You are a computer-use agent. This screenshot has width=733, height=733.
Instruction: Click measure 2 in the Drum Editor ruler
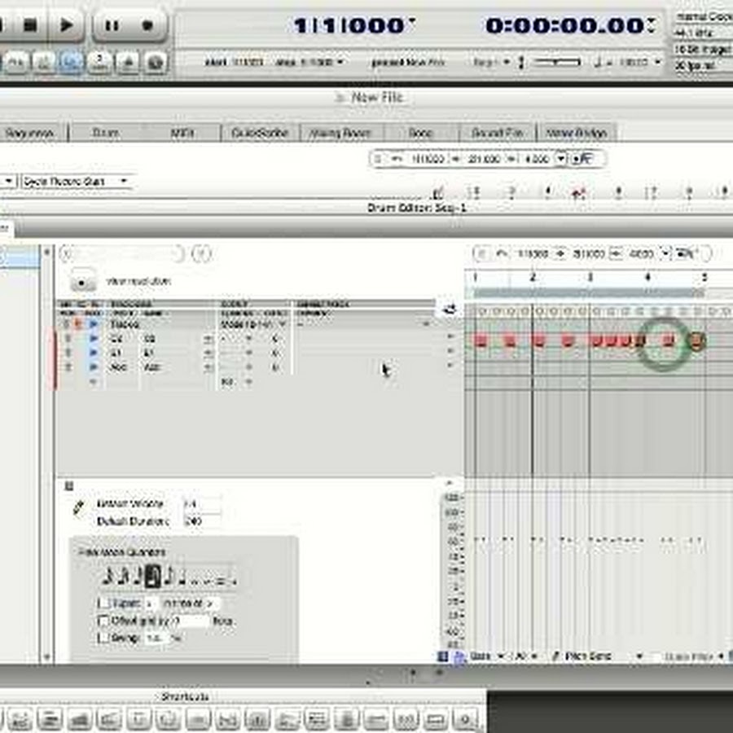[533, 278]
